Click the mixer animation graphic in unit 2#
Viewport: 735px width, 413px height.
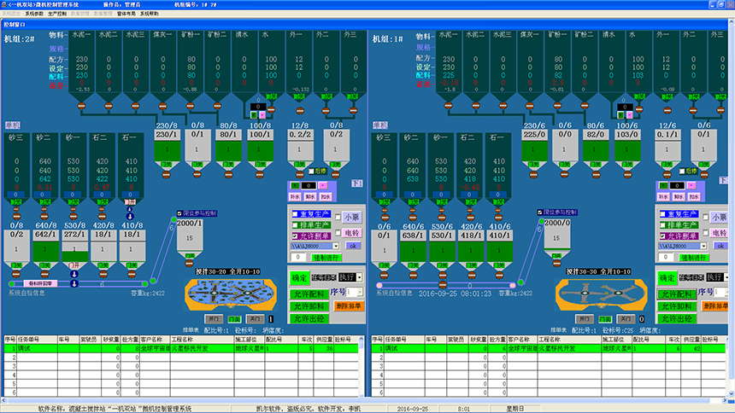click(230, 293)
